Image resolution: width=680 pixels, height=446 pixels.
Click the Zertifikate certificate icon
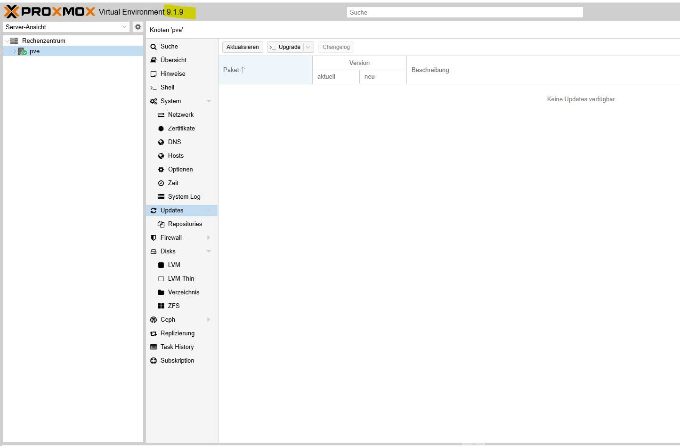pos(161,129)
